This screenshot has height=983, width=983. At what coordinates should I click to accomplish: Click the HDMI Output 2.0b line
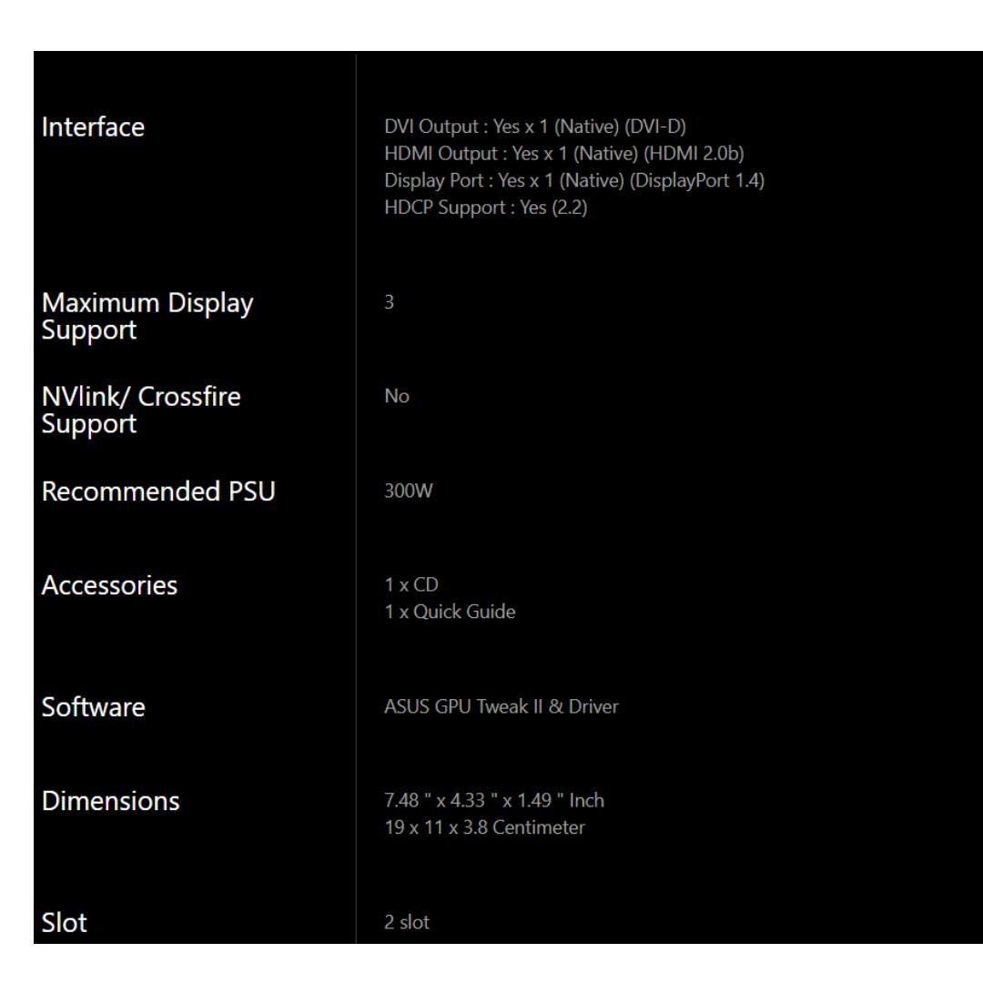563,154
